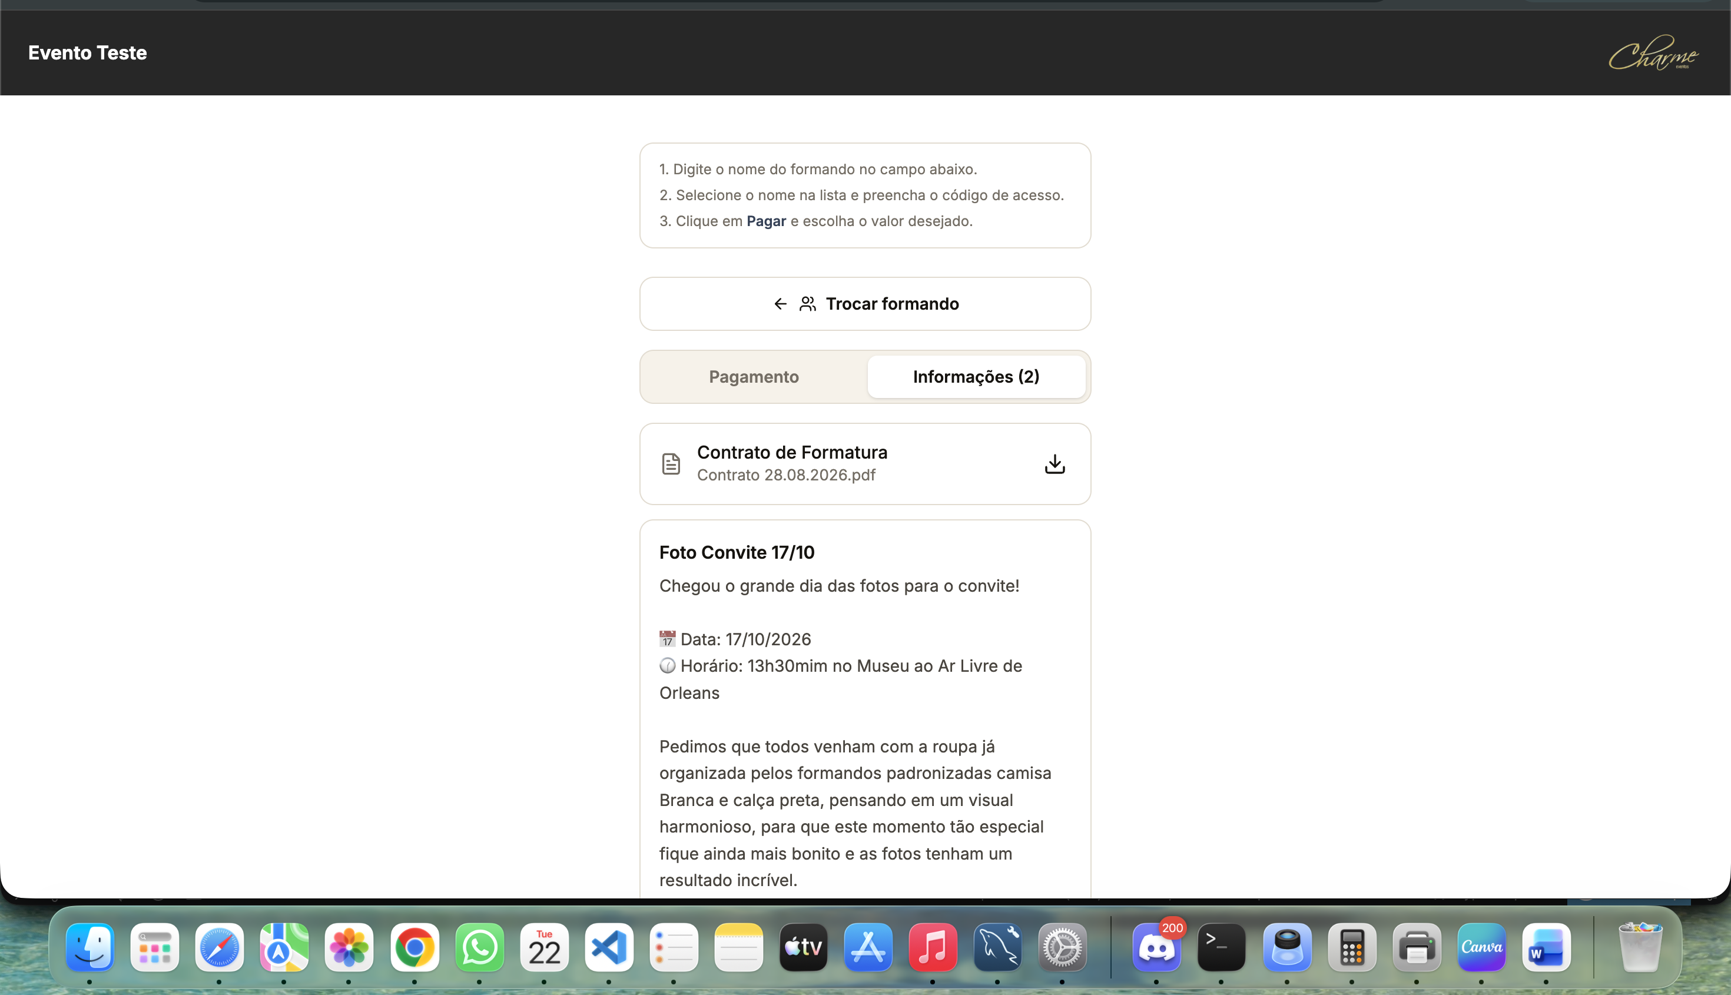Click the Contrato de Formatura title
The width and height of the screenshot is (1731, 995).
click(x=792, y=452)
